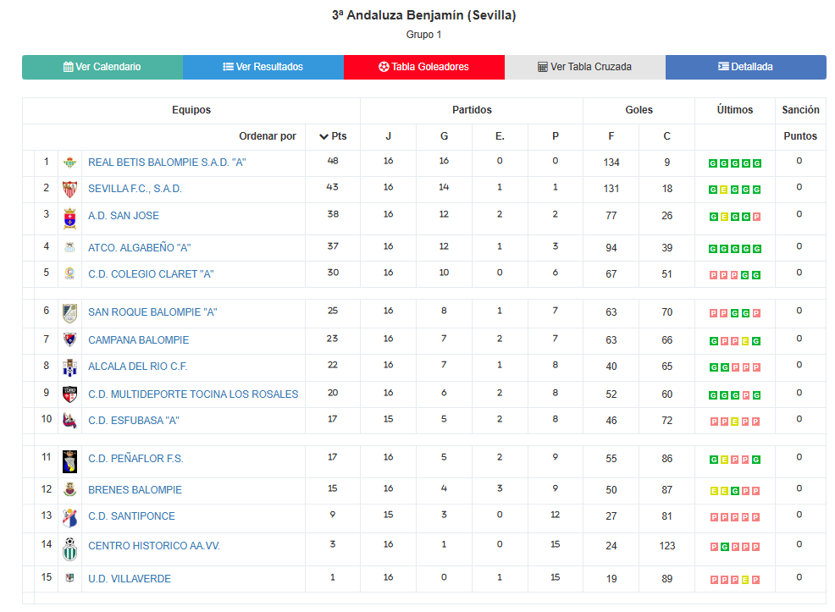Click the Partidos column group header
835x612 pixels.
472,110
